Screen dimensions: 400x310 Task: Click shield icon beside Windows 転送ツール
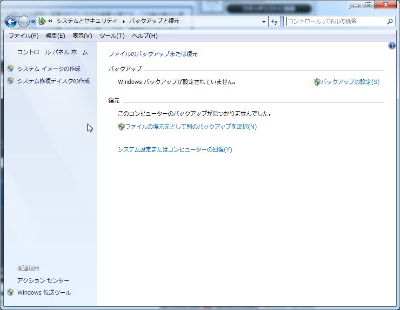10,292
